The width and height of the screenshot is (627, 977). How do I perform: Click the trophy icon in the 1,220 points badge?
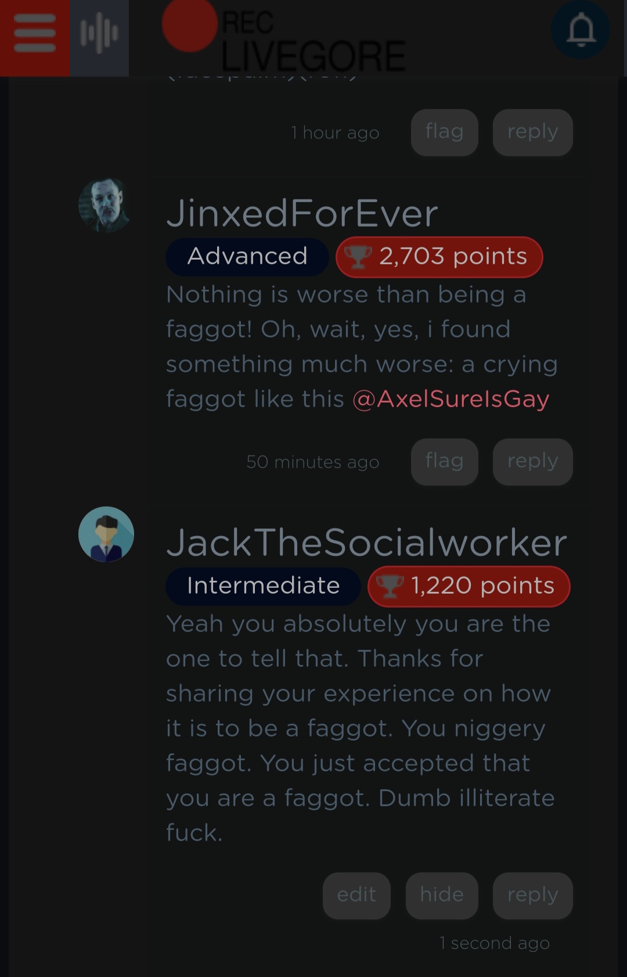coord(390,586)
